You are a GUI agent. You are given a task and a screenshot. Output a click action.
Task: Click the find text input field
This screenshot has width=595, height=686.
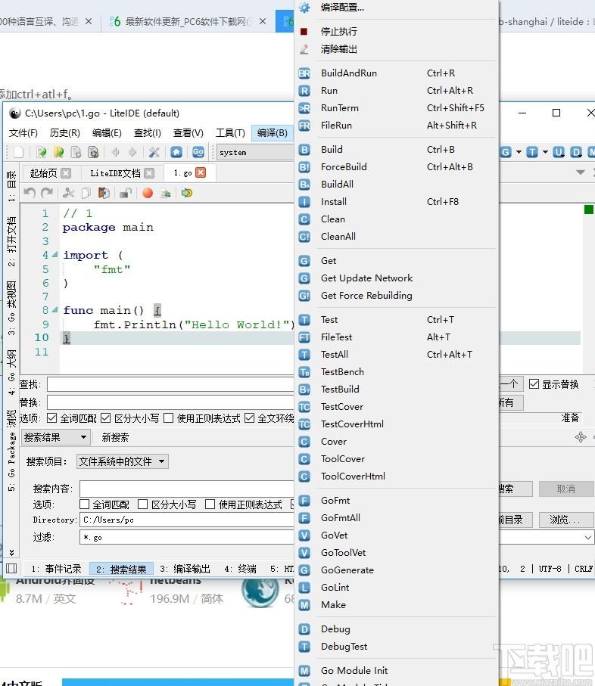tap(171, 384)
